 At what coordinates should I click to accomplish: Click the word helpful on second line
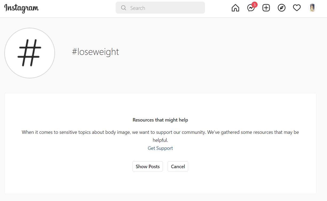160,140
